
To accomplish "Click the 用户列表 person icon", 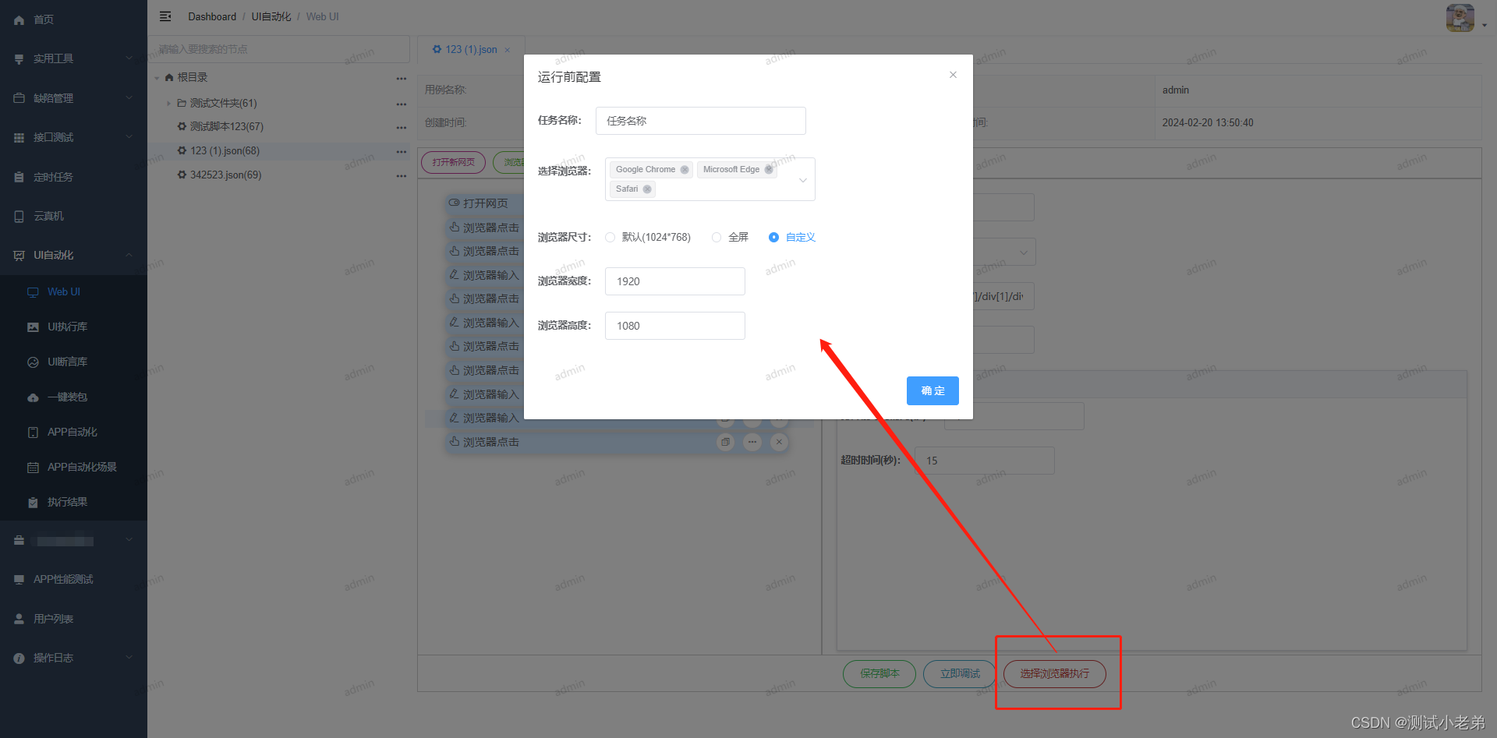I will click(19, 619).
